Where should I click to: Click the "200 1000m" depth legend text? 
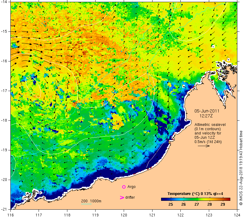(91, 201)
